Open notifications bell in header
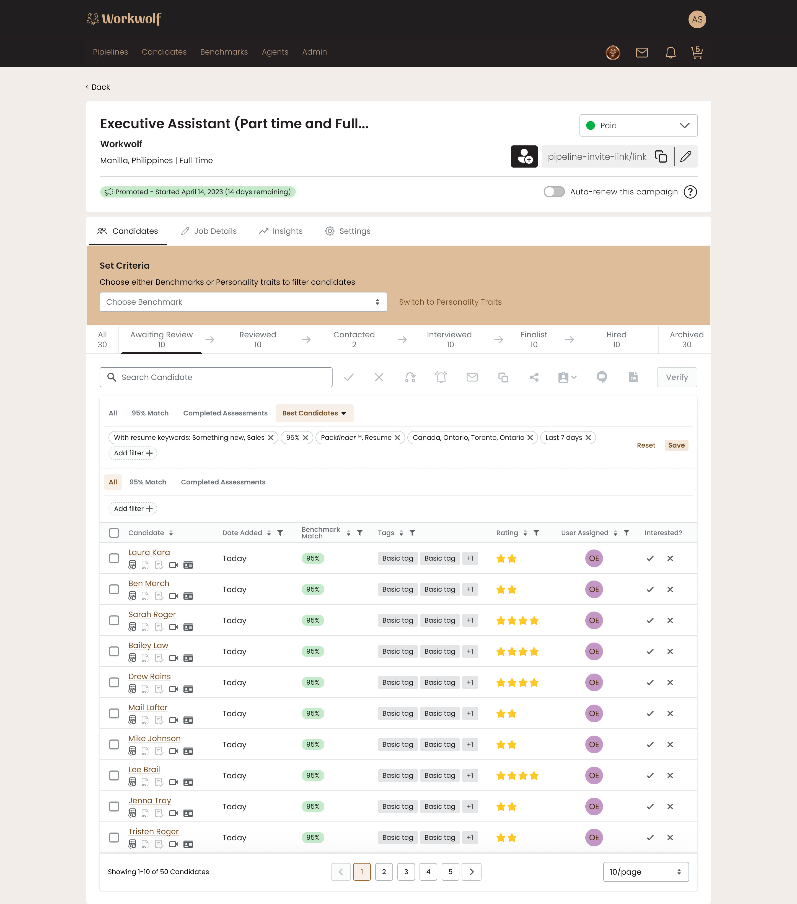 (x=670, y=53)
